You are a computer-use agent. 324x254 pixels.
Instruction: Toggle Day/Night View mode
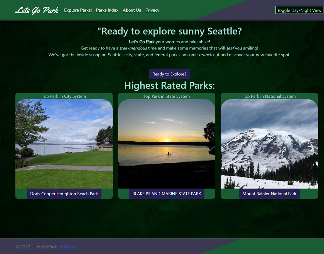tap(299, 10)
